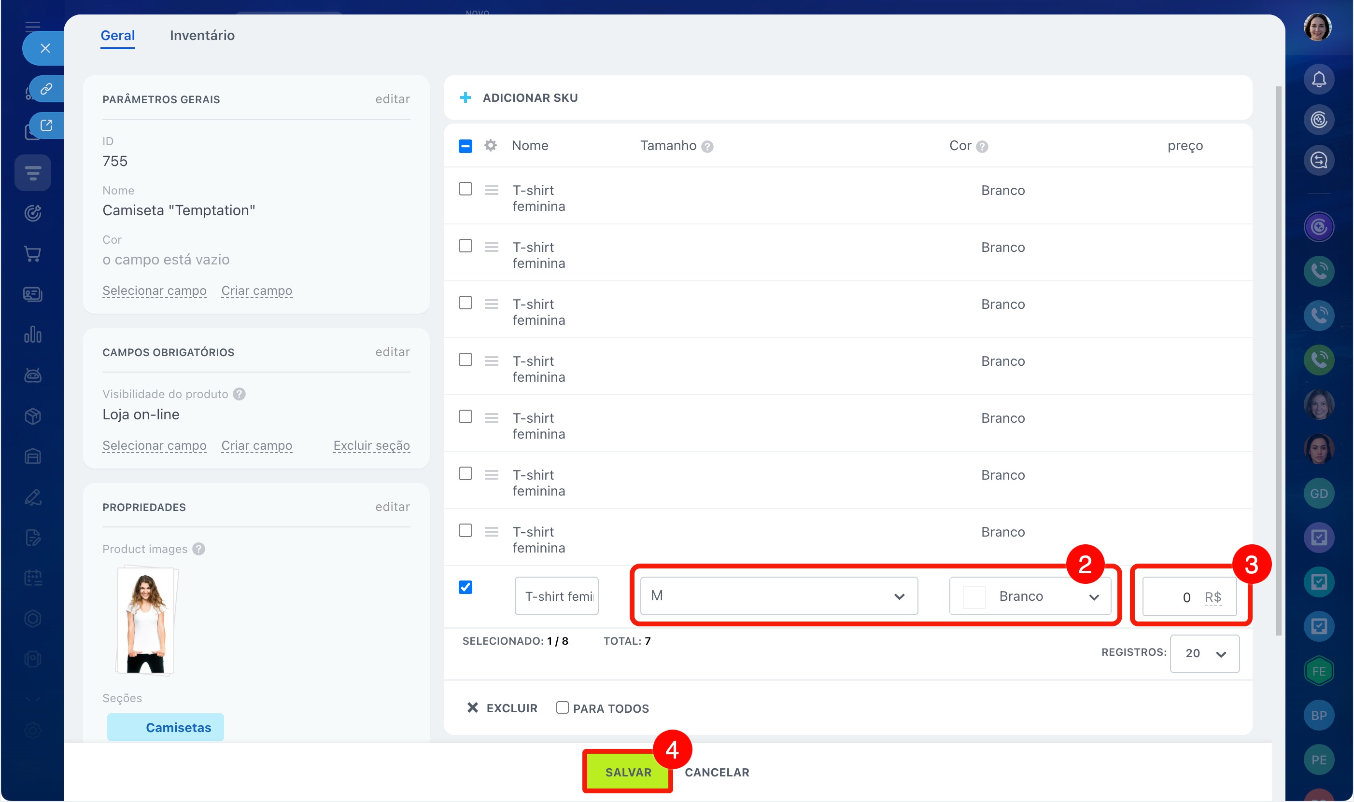The width and height of the screenshot is (1354, 802).
Task: Click the copy link icon button
Action: 46,89
